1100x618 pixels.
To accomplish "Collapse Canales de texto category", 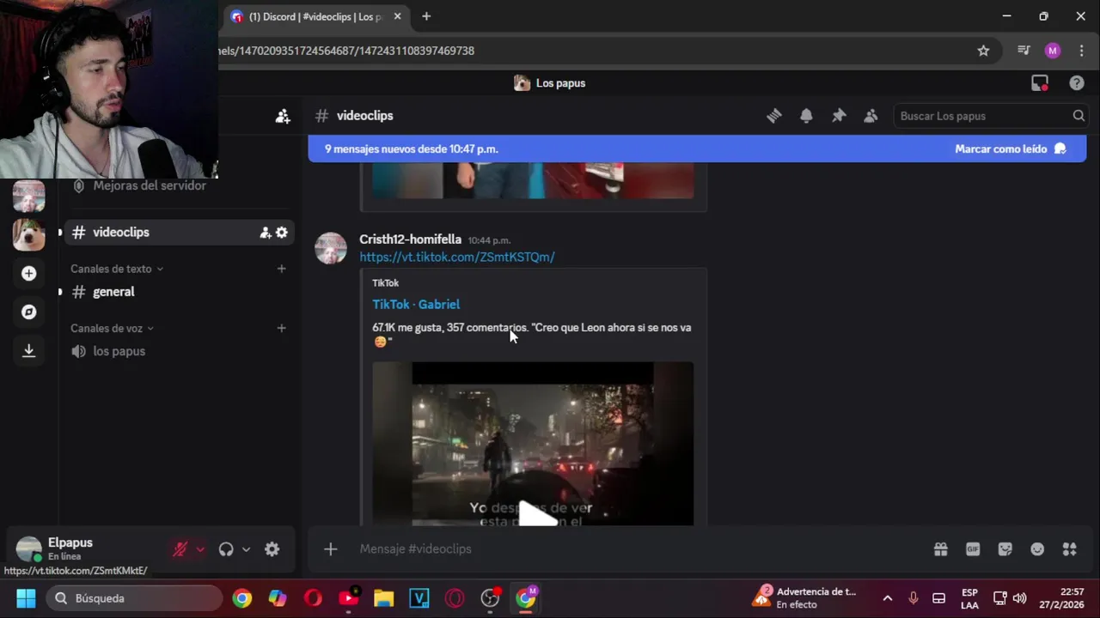I will point(117,269).
